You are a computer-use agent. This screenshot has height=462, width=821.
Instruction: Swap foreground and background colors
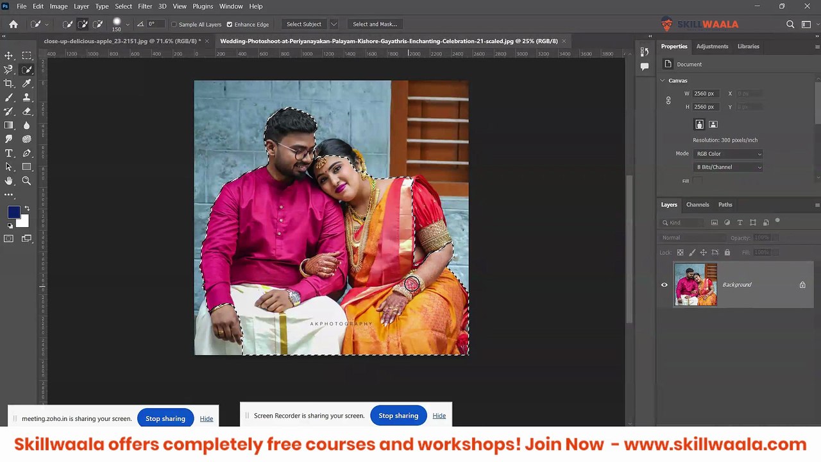[x=26, y=209]
